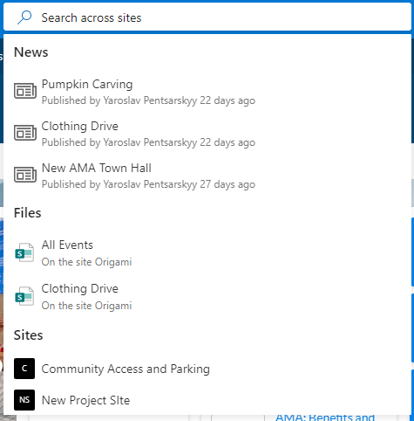This screenshot has width=414, height=421.
Task: Click the 'On the site Origami' text under All Events
Action: tap(86, 262)
